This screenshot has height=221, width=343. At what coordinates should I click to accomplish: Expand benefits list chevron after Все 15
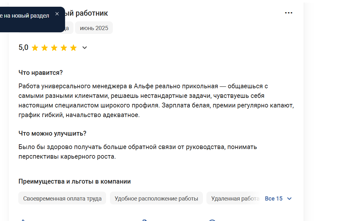tap(289, 199)
